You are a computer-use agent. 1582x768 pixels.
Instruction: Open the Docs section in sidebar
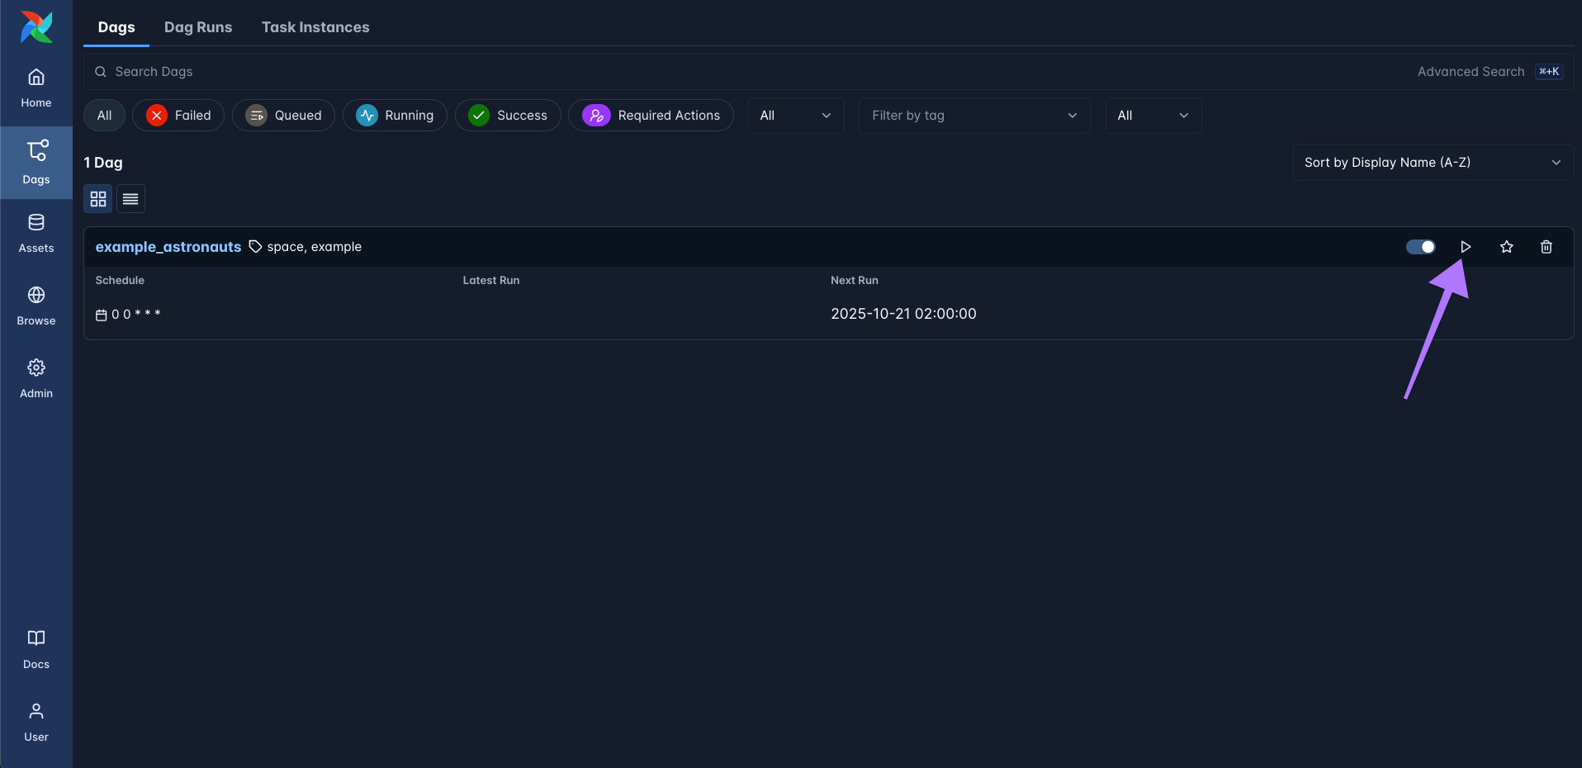(x=36, y=649)
